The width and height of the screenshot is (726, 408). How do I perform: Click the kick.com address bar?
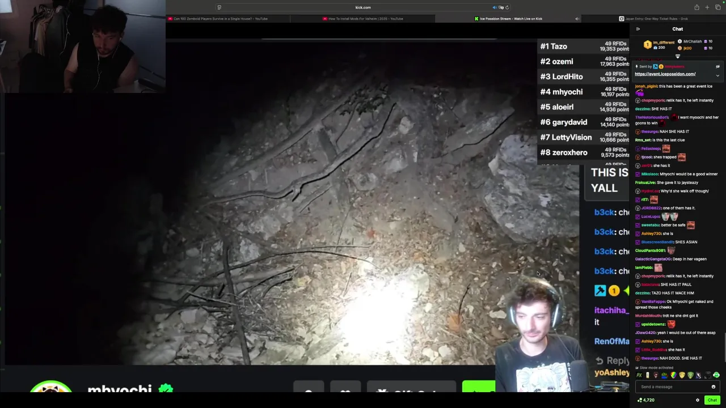pyautogui.click(x=363, y=7)
